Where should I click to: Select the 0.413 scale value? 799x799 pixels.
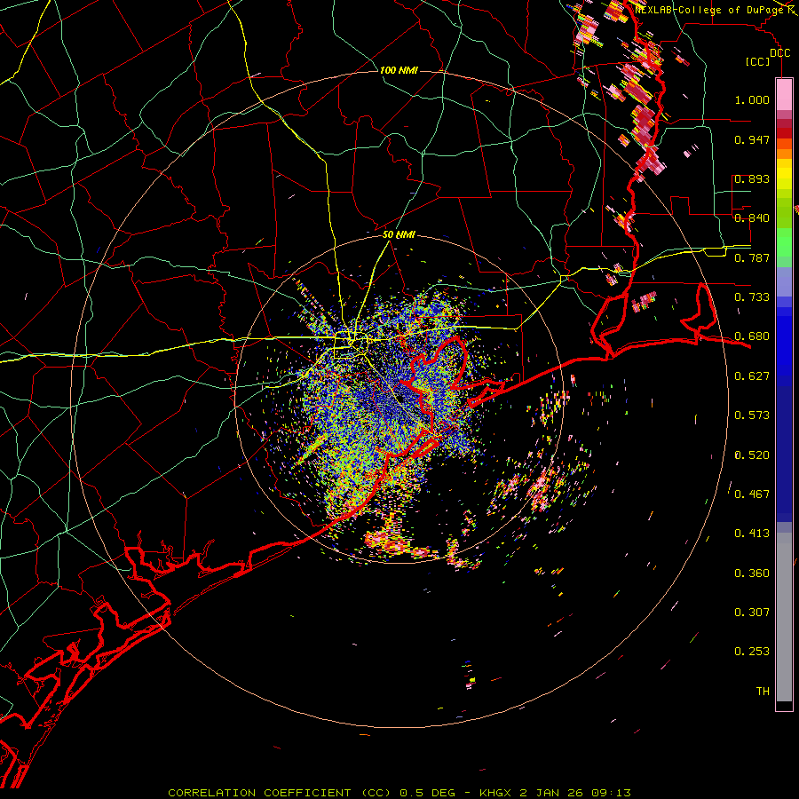pyautogui.click(x=752, y=534)
